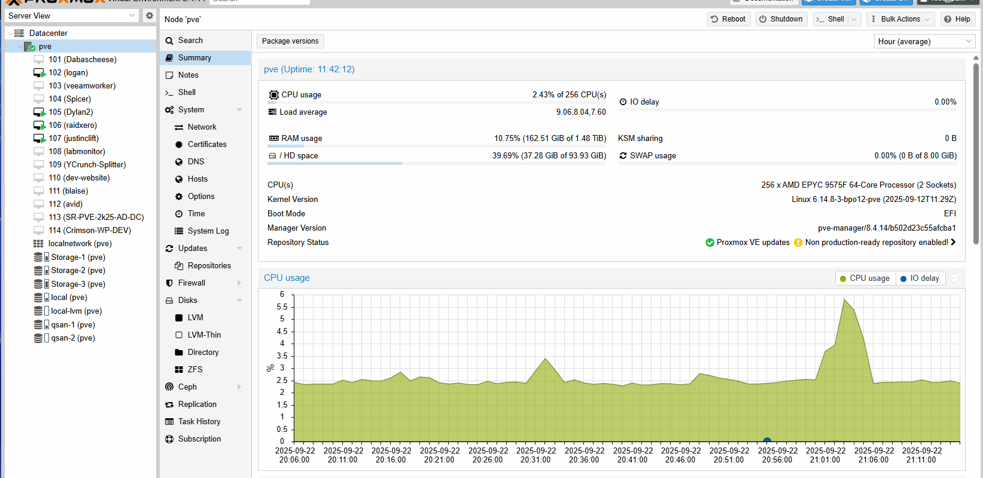The height and width of the screenshot is (478, 983).
Task: Click the Storage-1 (pve) disk icon
Action: [39, 258]
